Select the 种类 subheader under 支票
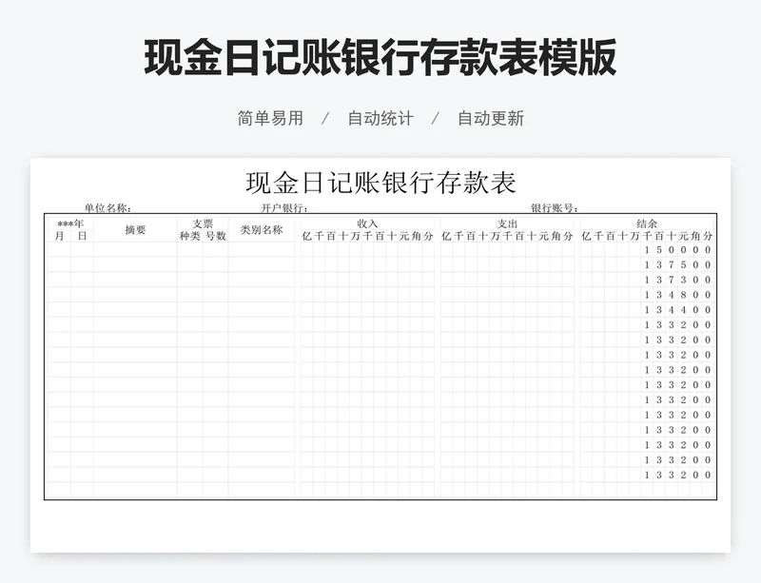The height and width of the screenshot is (583, 761). pyautogui.click(x=189, y=236)
